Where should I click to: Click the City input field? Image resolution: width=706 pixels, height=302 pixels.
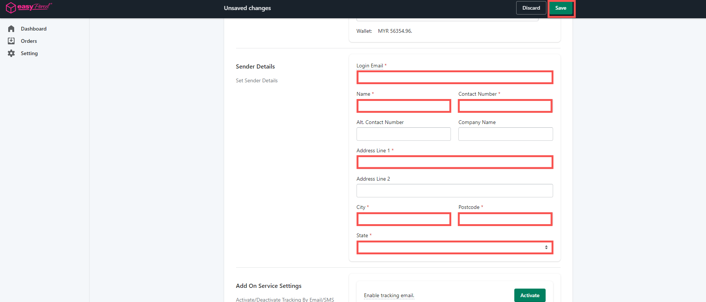[x=404, y=219]
